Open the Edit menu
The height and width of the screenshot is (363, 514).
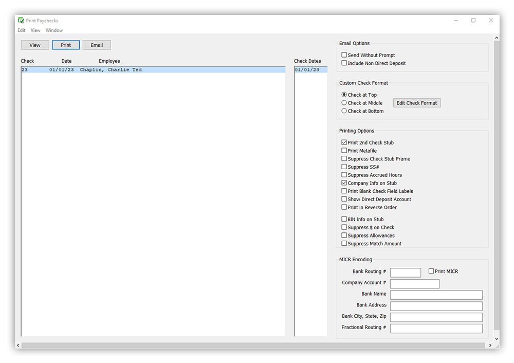pyautogui.click(x=21, y=30)
